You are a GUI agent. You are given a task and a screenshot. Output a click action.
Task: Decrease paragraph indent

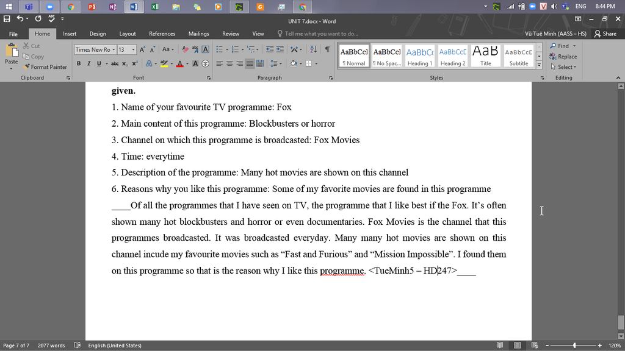[270, 49]
